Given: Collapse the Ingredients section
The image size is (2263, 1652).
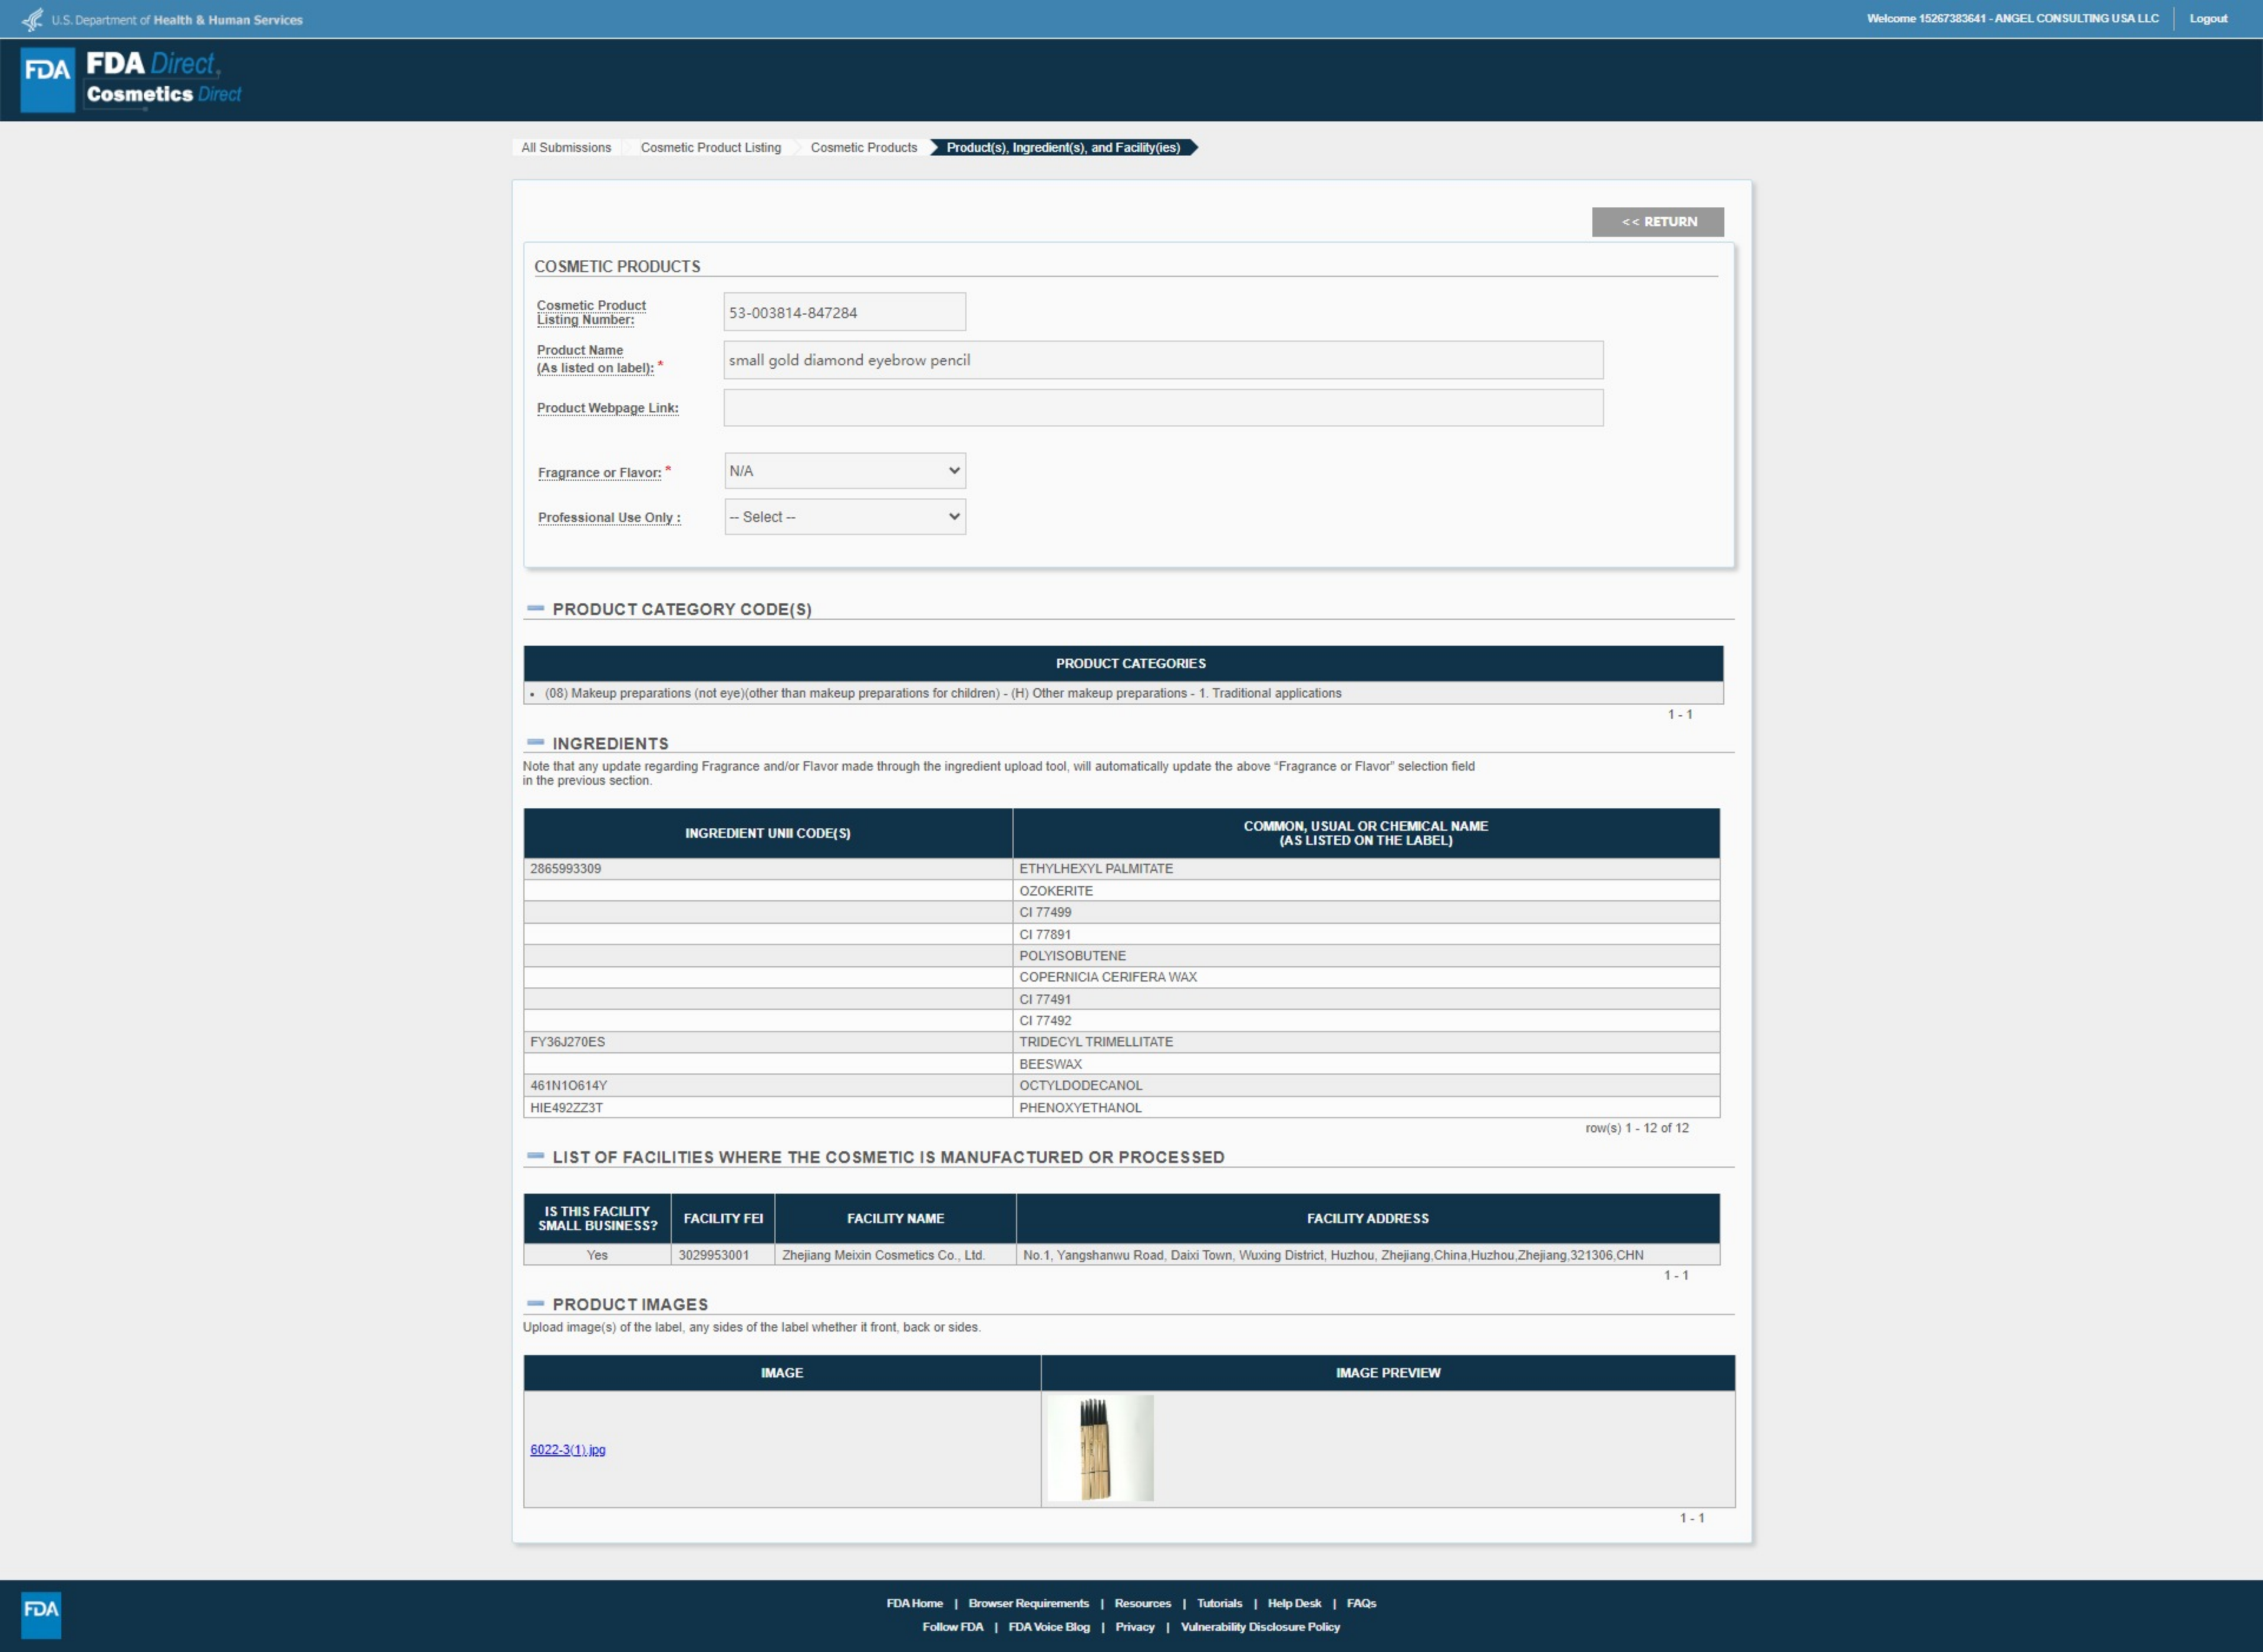Looking at the screenshot, I should pyautogui.click(x=535, y=742).
